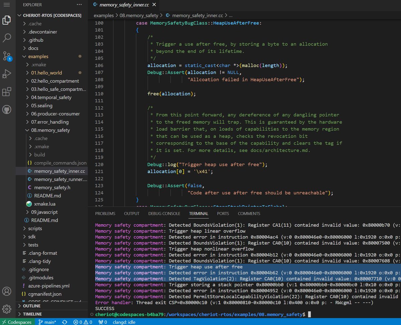
Task: Open Source Control view with badge
Action: pyautogui.click(x=7, y=56)
